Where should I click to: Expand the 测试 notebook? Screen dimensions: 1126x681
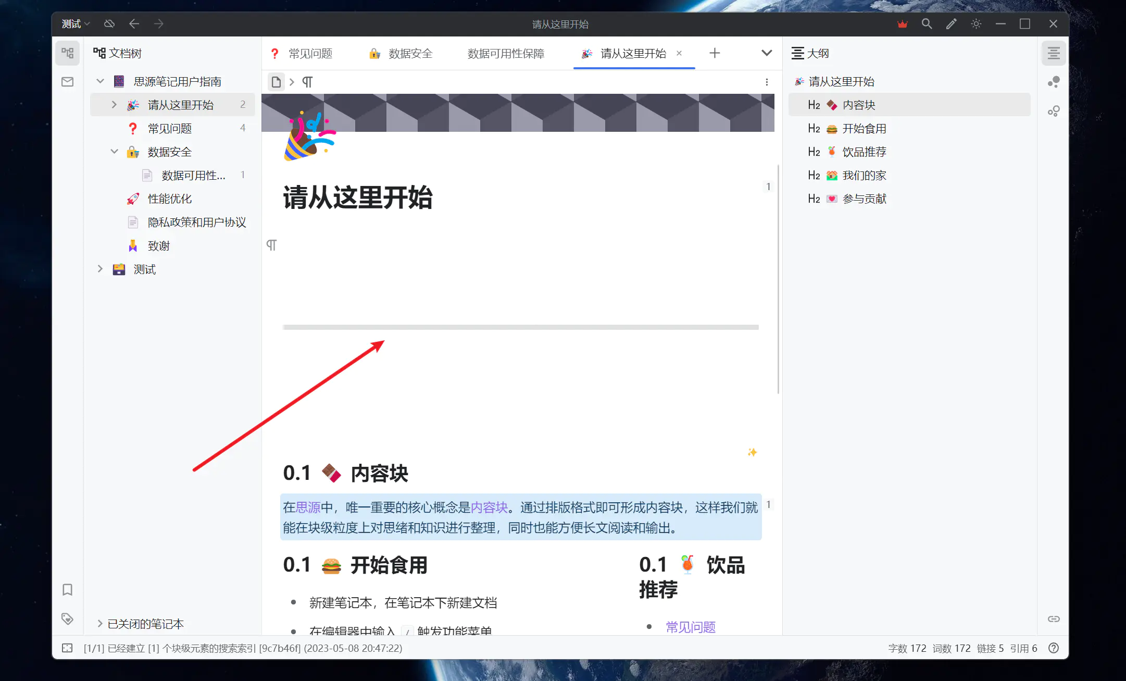point(101,269)
